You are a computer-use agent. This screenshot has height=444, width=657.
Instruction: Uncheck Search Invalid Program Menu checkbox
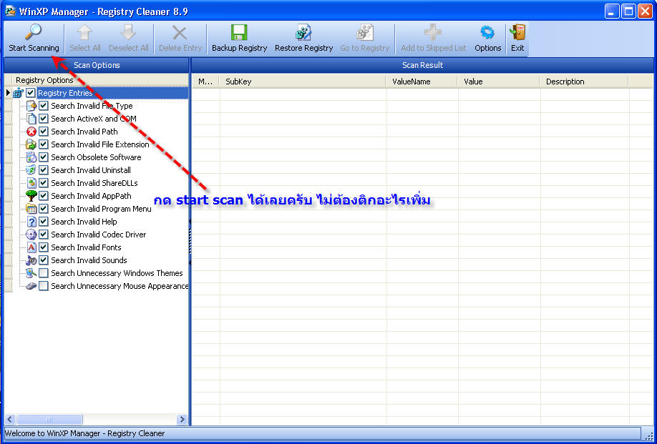pos(44,209)
